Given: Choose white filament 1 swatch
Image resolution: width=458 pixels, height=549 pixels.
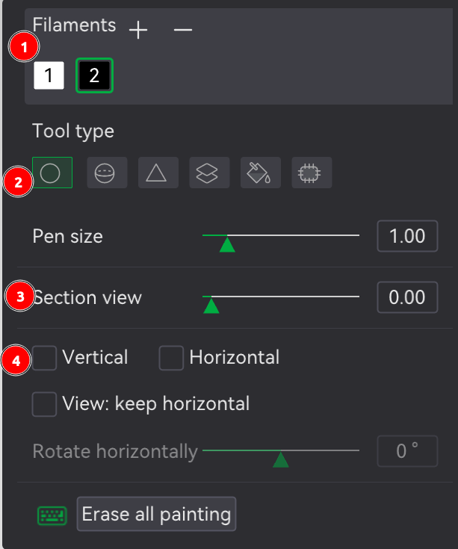Looking at the screenshot, I should pos(49,75).
